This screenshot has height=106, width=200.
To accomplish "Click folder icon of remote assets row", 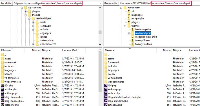I will pyautogui.click(x=106, y=59).
